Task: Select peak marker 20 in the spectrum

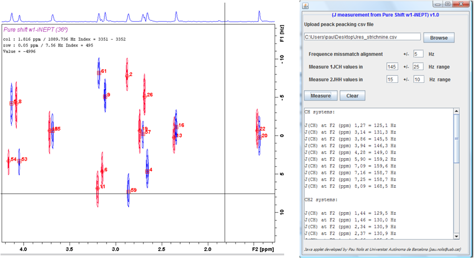Action: 259,137
